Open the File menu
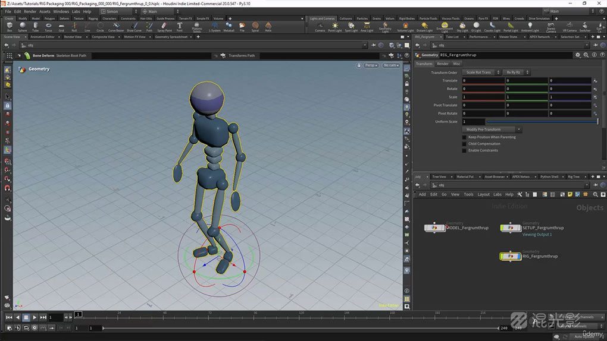Image resolution: width=607 pixels, height=341 pixels. click(8, 12)
